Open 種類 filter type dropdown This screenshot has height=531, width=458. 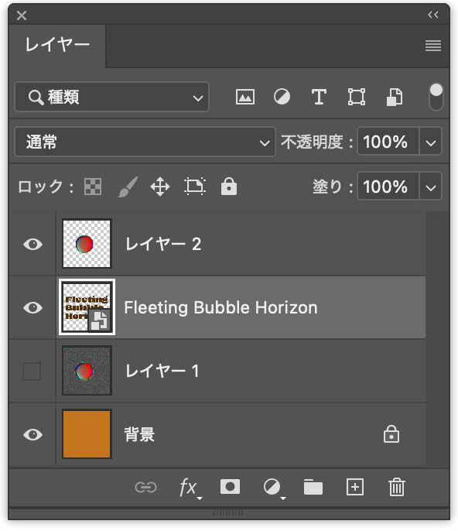[x=111, y=97]
